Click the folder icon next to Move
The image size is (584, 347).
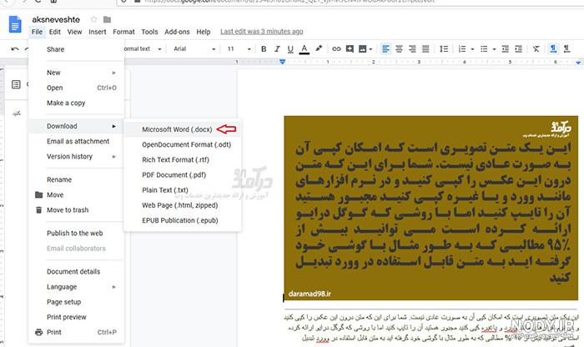(x=38, y=194)
